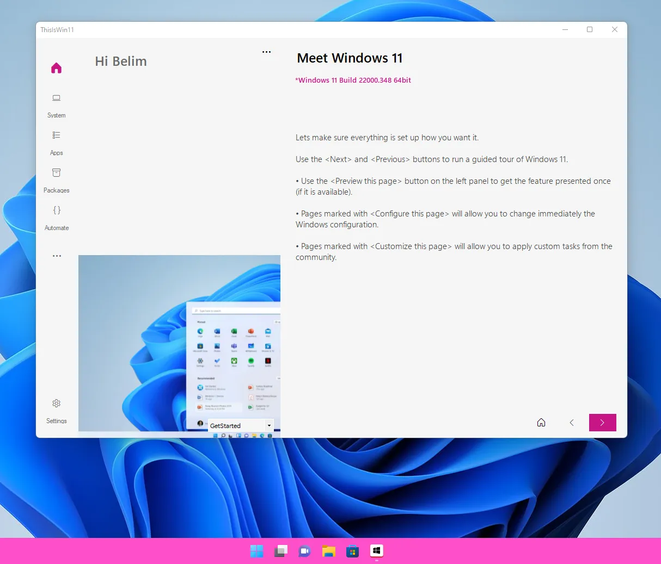
Task: Open the Snipping tool icon in taskbar
Action: click(280, 551)
